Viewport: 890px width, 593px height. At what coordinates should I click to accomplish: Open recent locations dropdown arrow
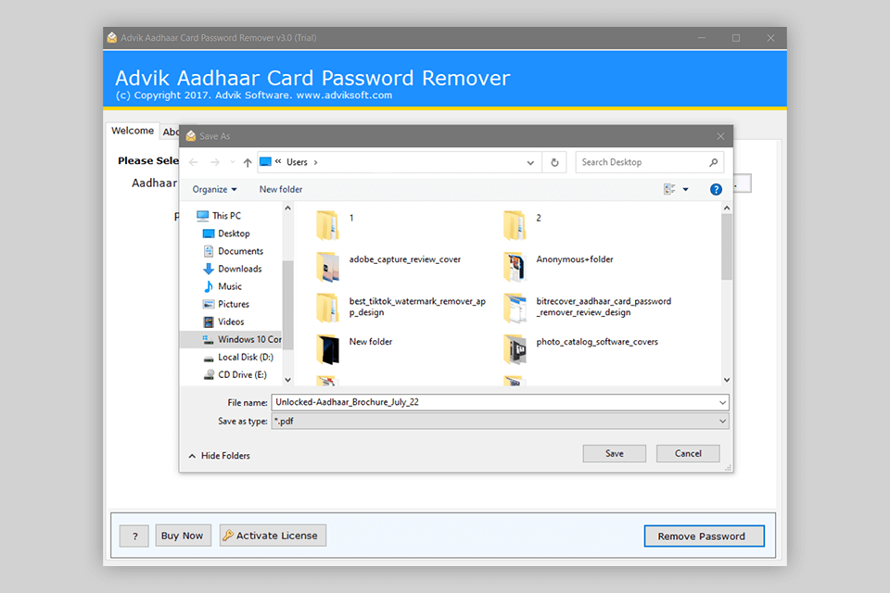pos(530,162)
